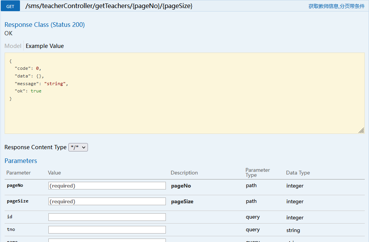Screen dimensions: 369x242
Task: Click the "message": "string" line
Action: click(41, 84)
